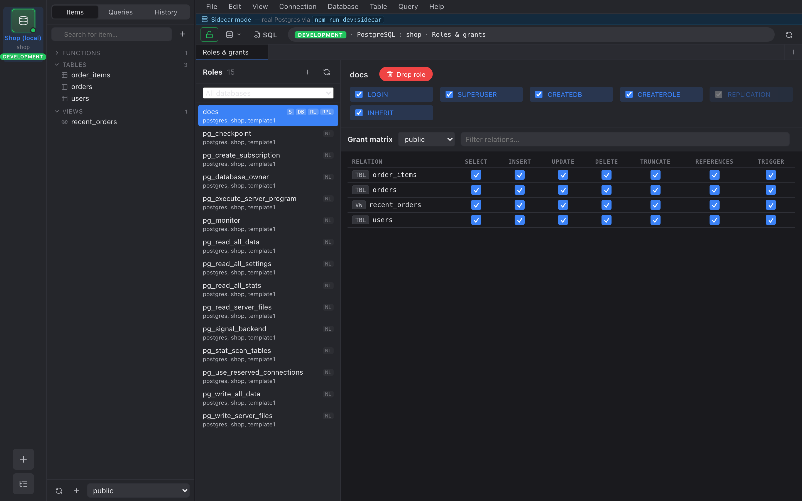Toggle the INHERIT checkbox
The height and width of the screenshot is (501, 802).
point(359,113)
